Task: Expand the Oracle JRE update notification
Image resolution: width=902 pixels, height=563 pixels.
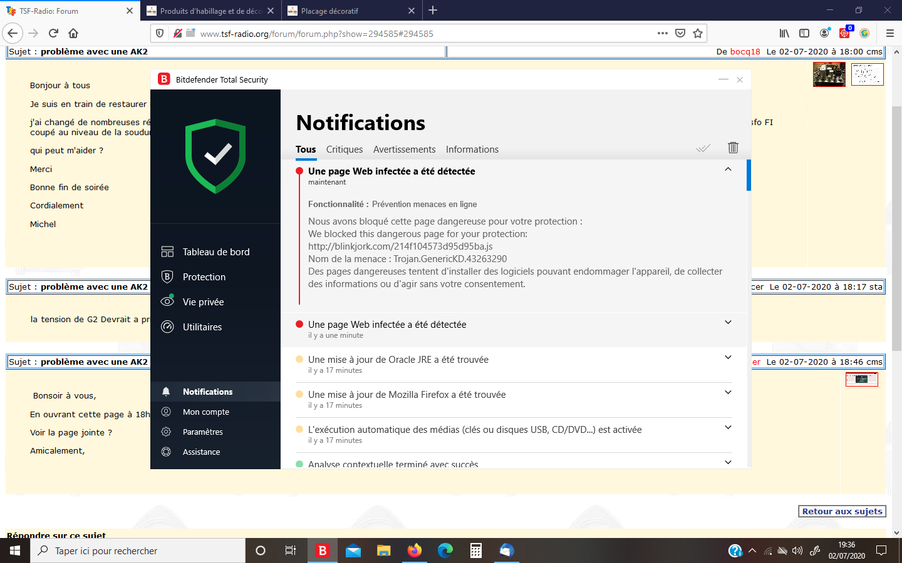Action: click(728, 357)
